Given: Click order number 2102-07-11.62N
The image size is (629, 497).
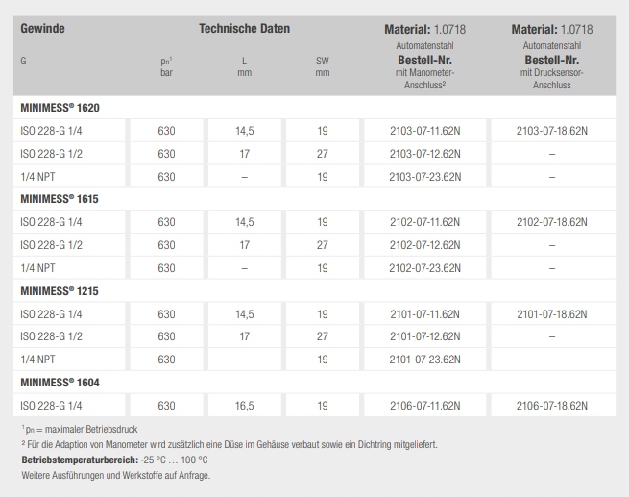Looking at the screenshot, I should click(424, 222).
